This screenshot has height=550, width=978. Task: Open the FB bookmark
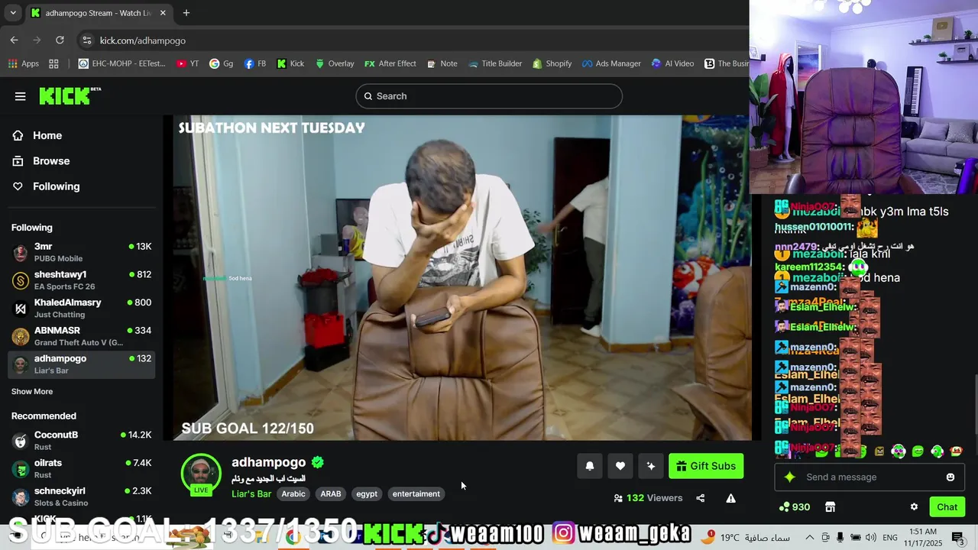(x=255, y=63)
